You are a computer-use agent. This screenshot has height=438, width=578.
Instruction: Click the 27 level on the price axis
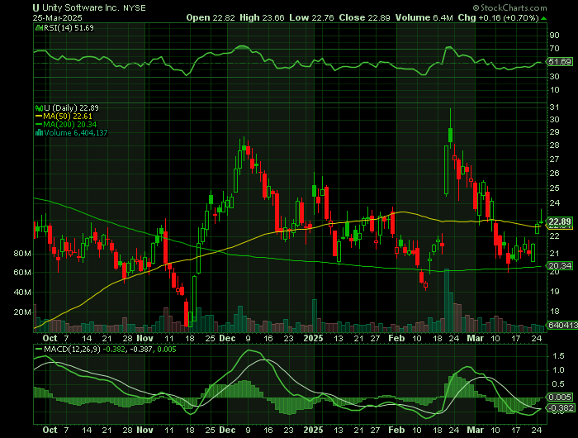click(x=554, y=159)
